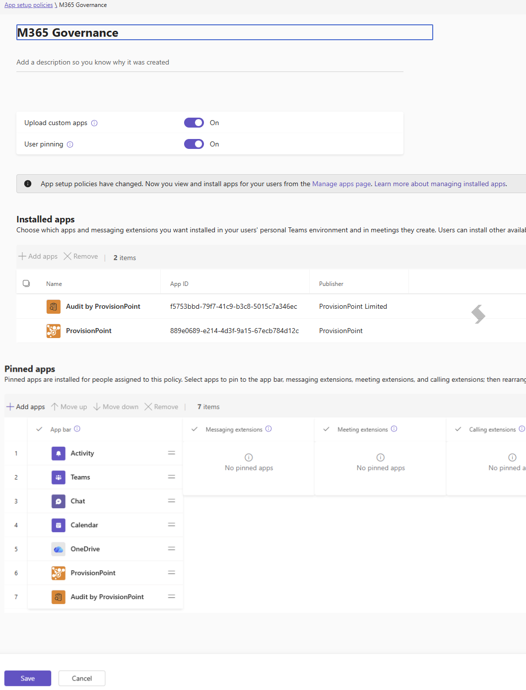This screenshot has height=690, width=526.
Task: Select the OneDrive pinned app row label
Action: point(85,549)
